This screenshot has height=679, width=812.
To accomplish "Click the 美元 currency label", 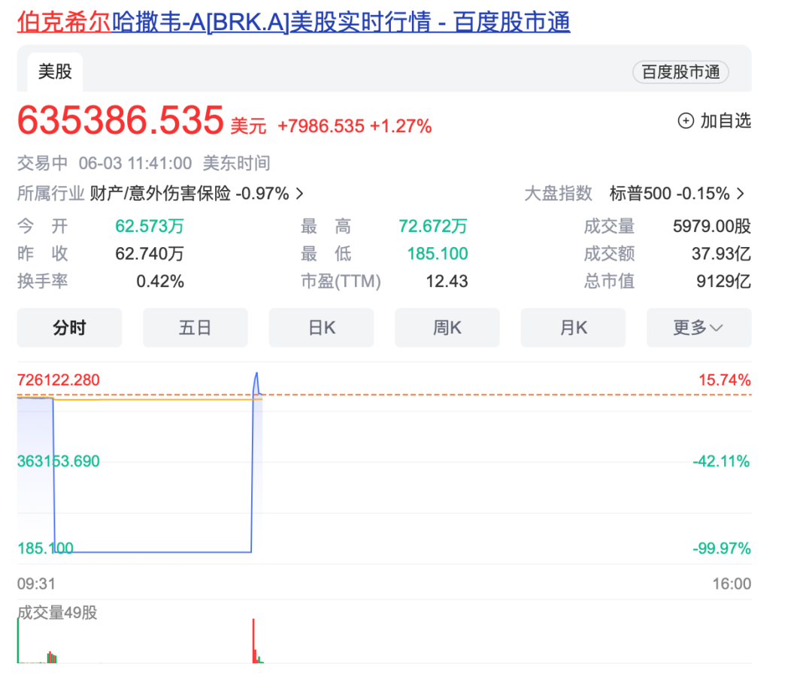I will (249, 126).
